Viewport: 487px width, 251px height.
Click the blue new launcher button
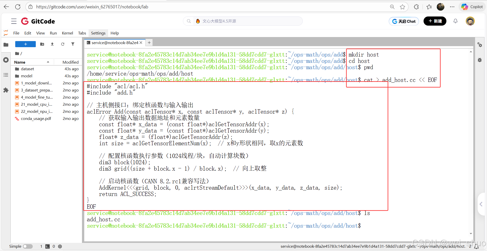click(x=25, y=44)
